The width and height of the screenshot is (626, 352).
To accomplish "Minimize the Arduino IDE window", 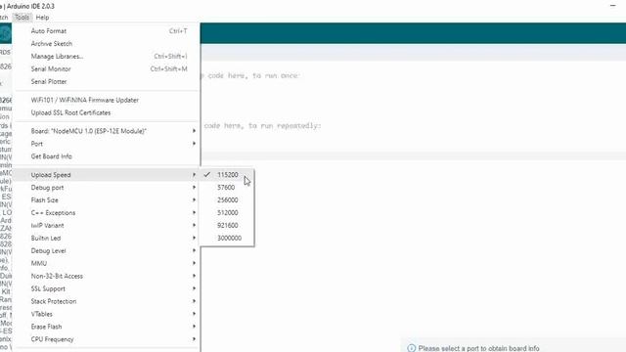I will tap(613, 6).
